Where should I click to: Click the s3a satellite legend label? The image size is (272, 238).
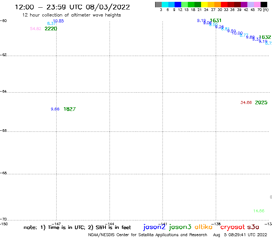point(253,227)
